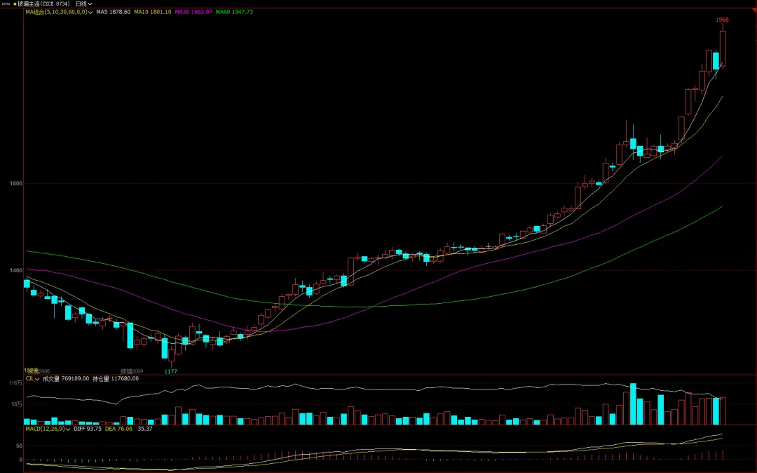
Task: Click the lowest candlestick above 1177
Action: [172, 355]
